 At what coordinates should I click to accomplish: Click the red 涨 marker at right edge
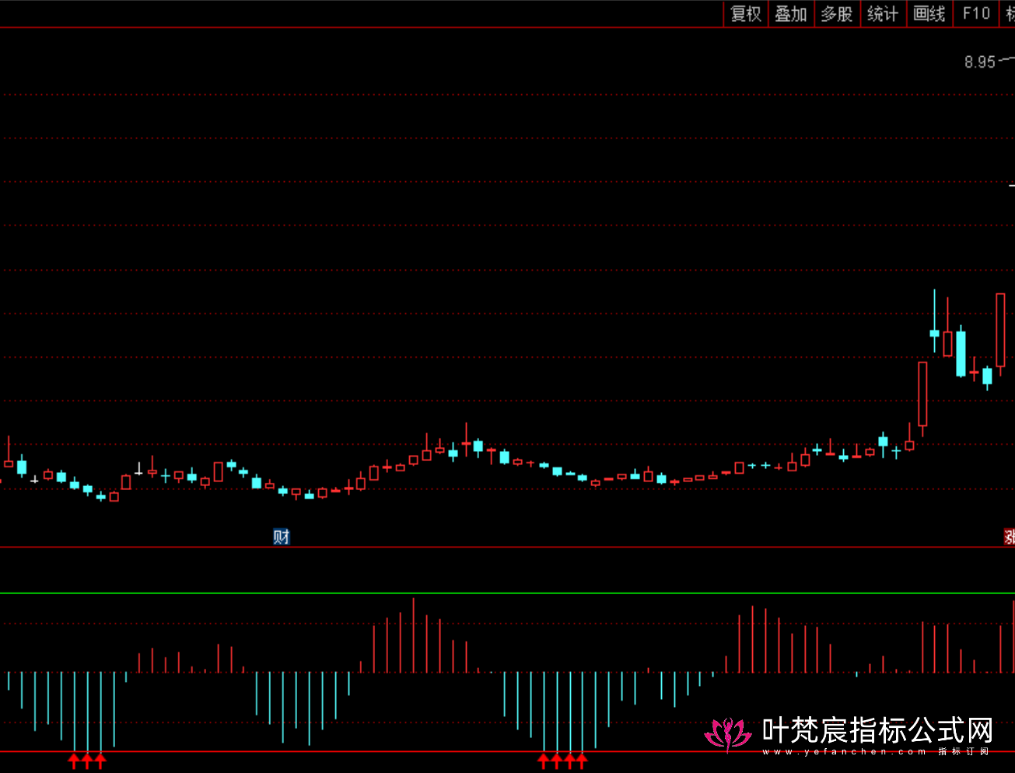point(1009,537)
